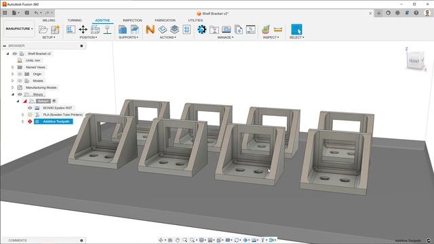This screenshot has height=244, width=434.
Task: Open the data panel grid icon
Action: [x=5, y=13]
